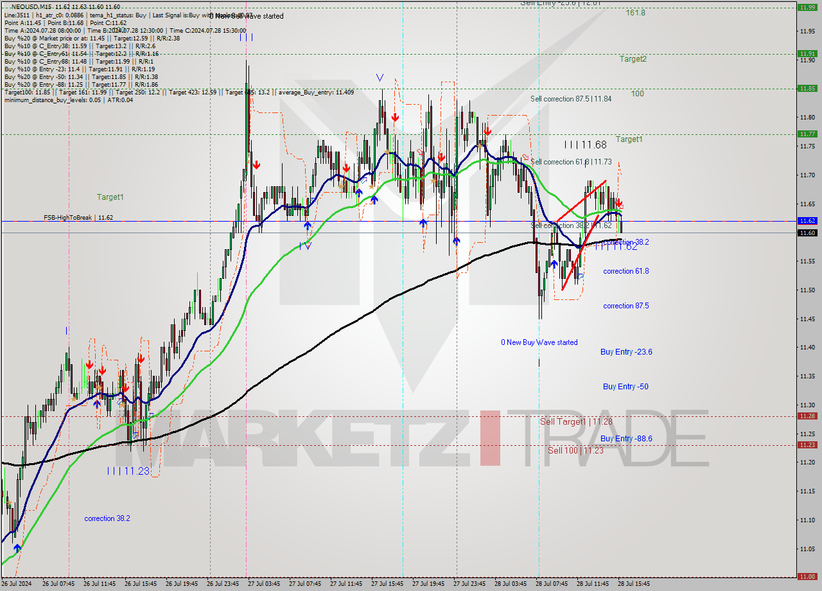This screenshot has width=822, height=591.
Task: Click the red 11.28 price tag on axis
Action: pos(807,416)
